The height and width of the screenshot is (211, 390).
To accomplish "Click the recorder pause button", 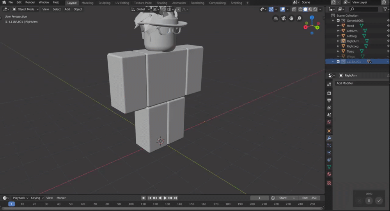I will click(369, 200).
